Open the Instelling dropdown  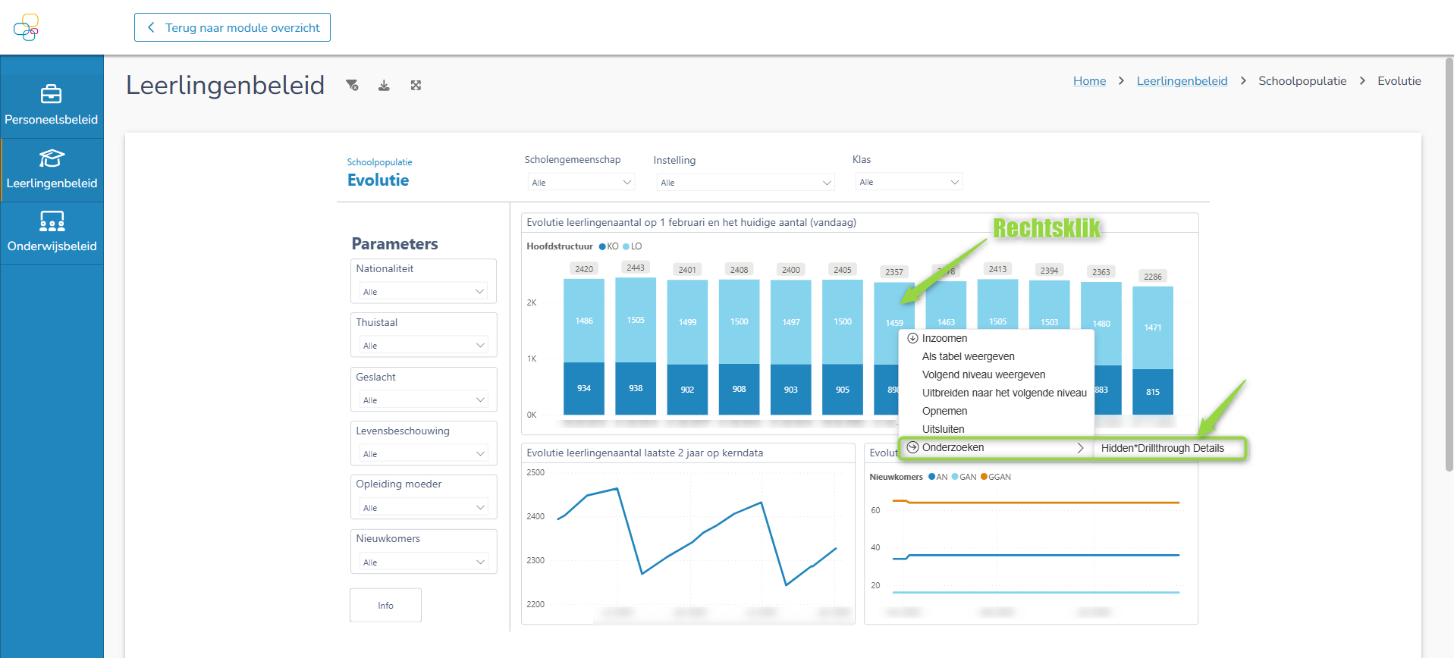pos(745,182)
